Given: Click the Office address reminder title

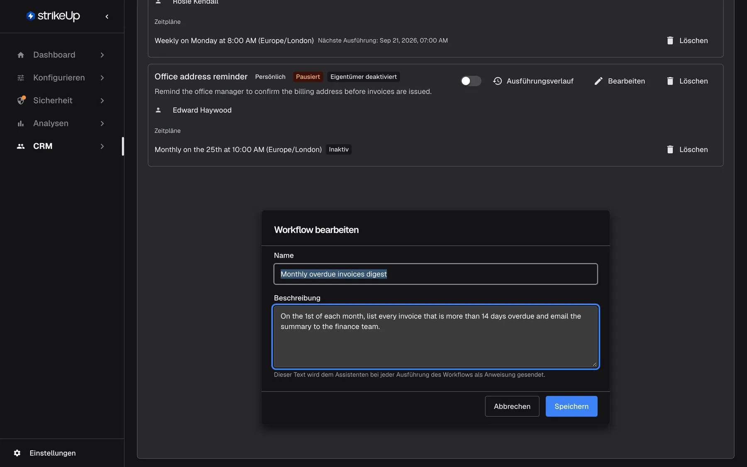Looking at the screenshot, I should pyautogui.click(x=201, y=76).
